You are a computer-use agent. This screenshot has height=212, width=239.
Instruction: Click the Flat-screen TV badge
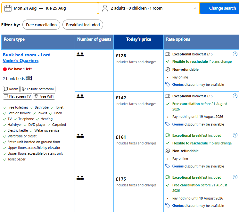[x=18, y=96]
